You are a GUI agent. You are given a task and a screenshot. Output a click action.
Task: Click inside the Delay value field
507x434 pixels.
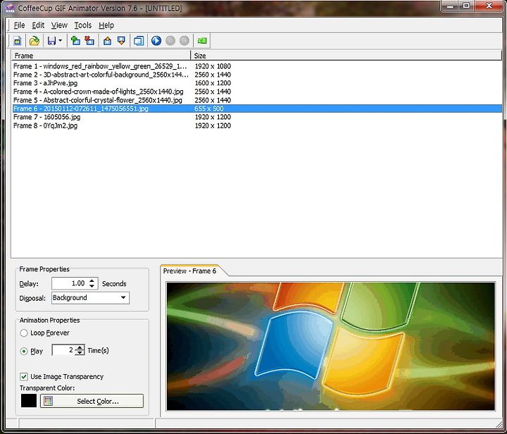(70, 283)
